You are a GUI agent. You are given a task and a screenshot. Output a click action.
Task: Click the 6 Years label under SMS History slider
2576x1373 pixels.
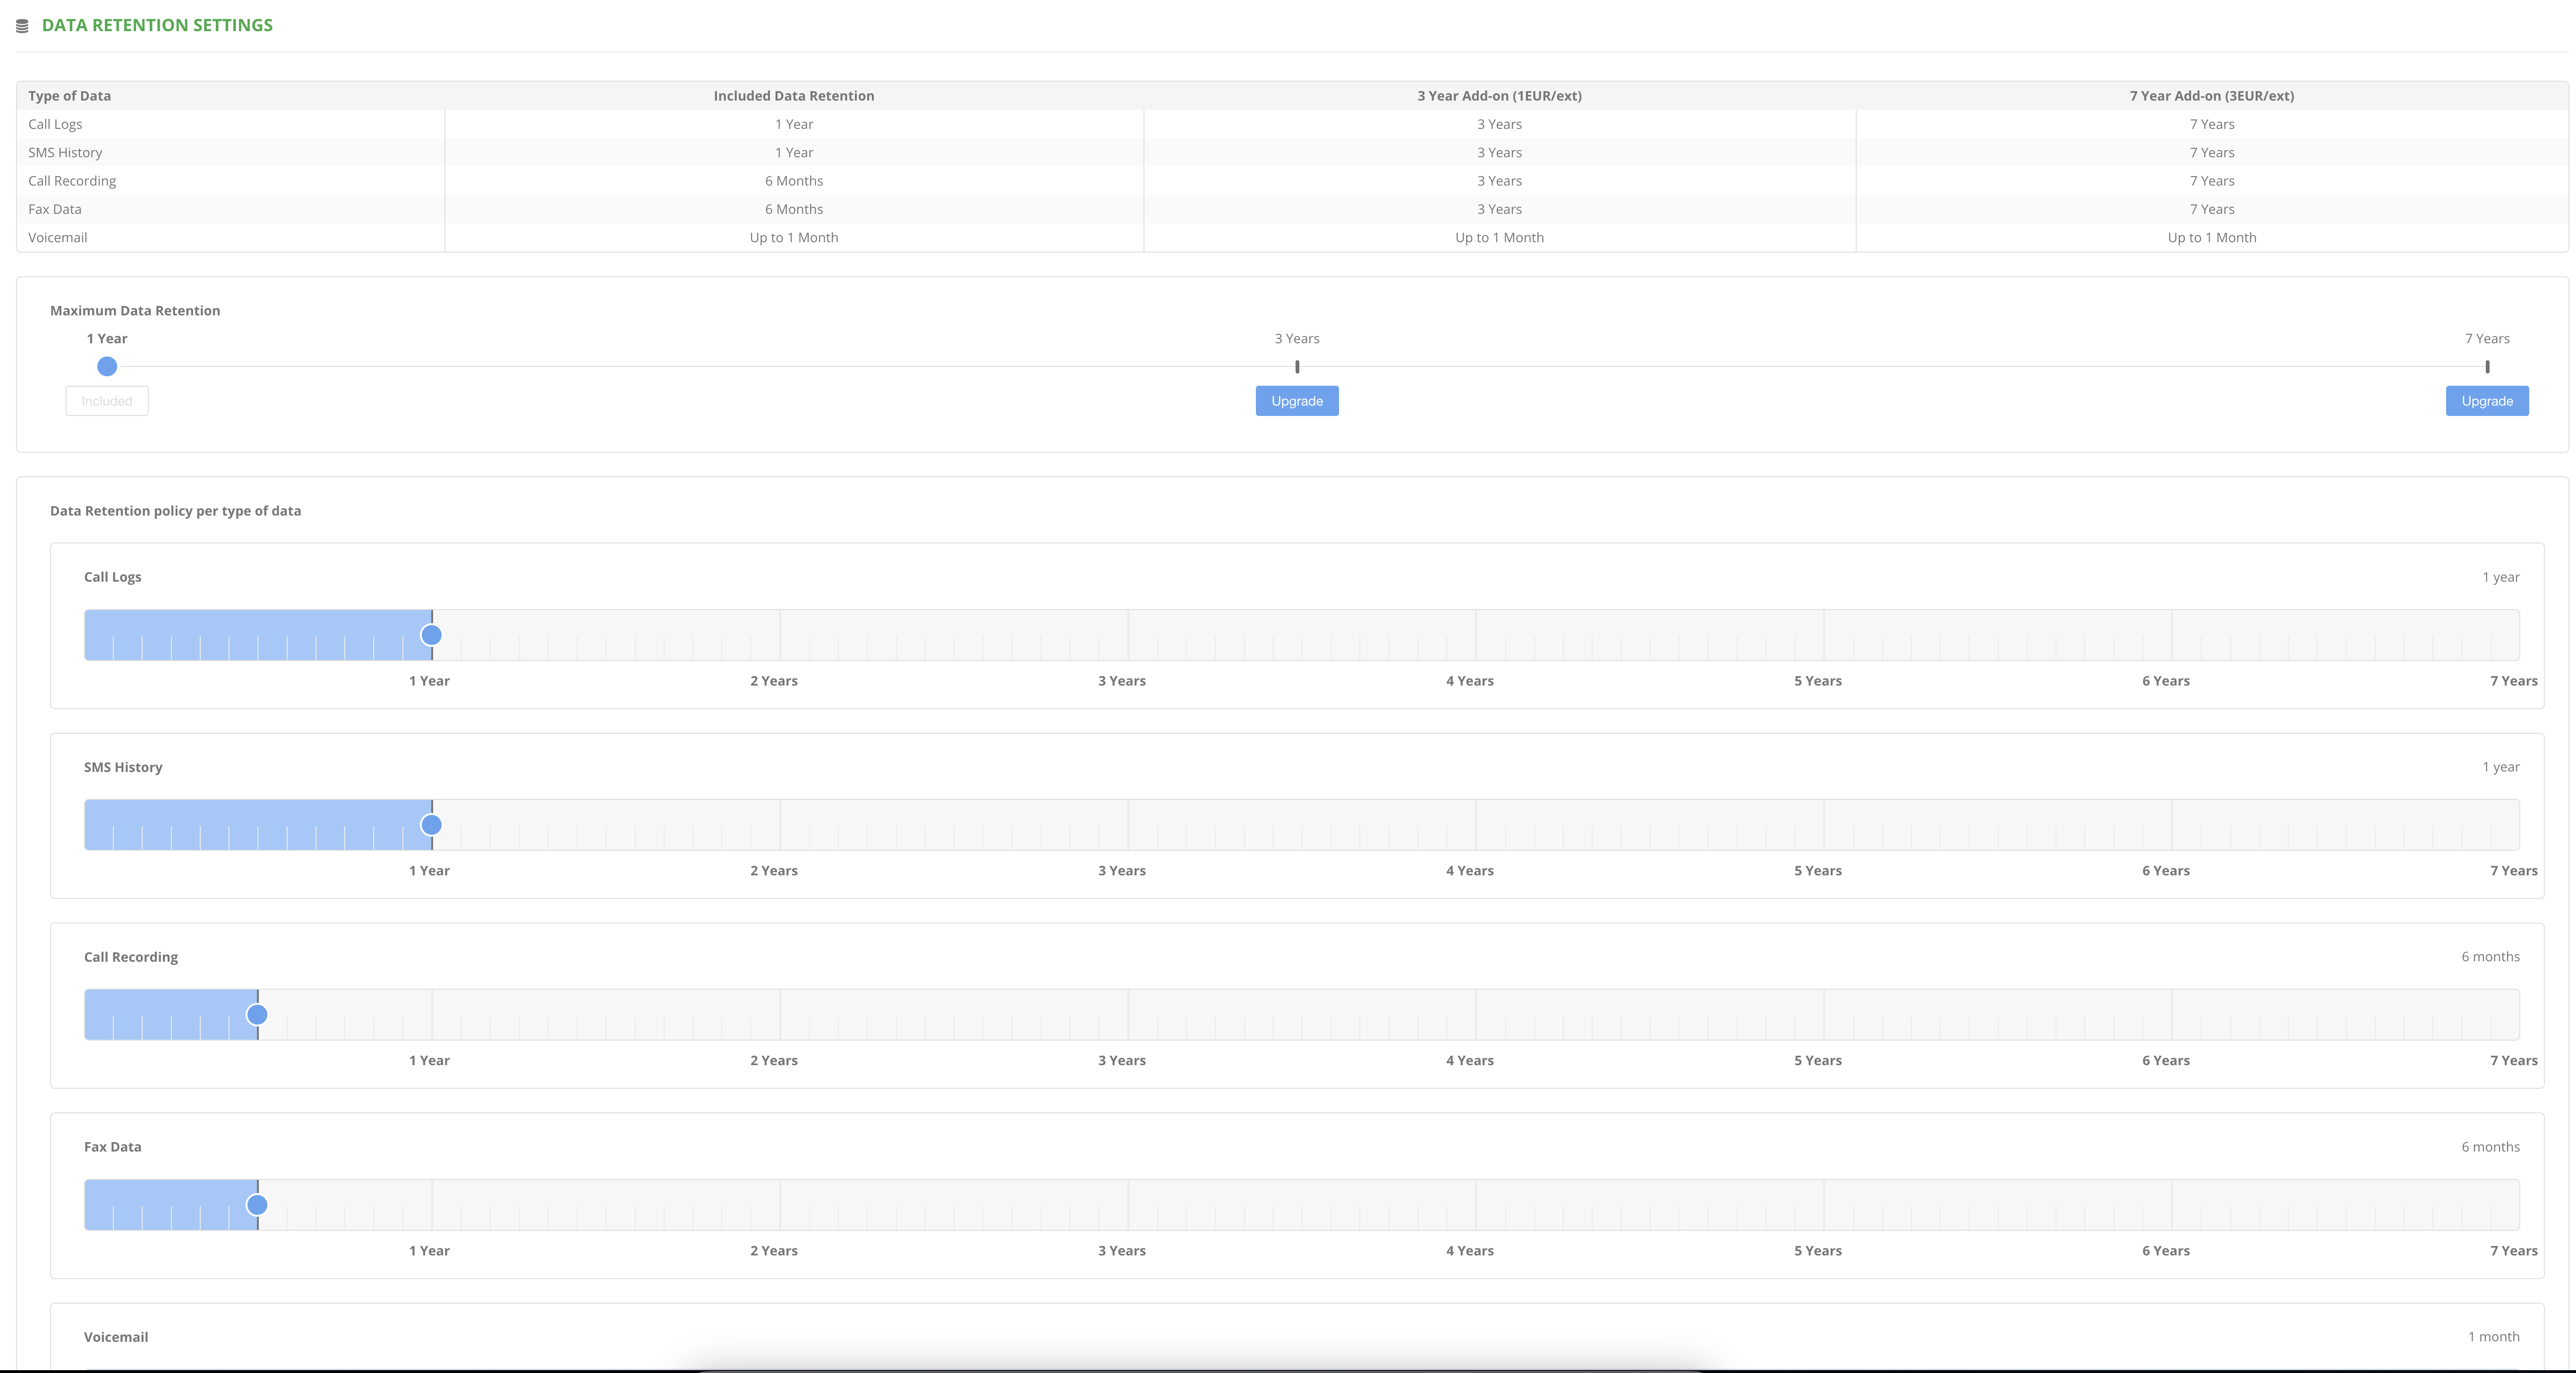[2166, 871]
